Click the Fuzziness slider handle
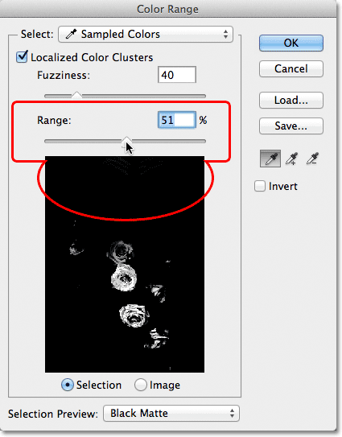The image size is (342, 437). 76,95
